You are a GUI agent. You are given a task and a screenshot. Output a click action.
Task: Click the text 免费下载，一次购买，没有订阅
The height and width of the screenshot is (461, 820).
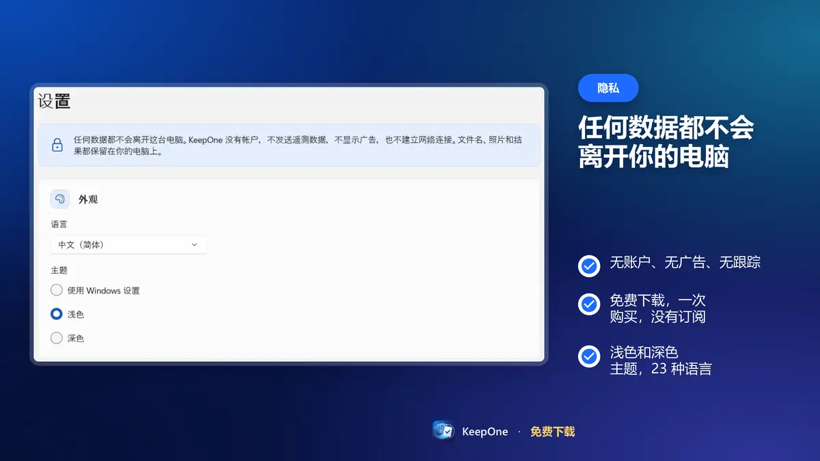[657, 309]
